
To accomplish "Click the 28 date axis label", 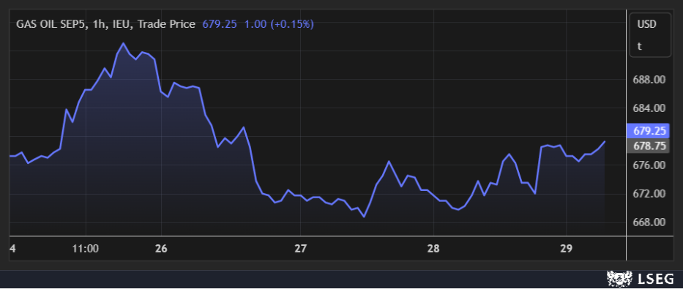I will click(x=433, y=249).
